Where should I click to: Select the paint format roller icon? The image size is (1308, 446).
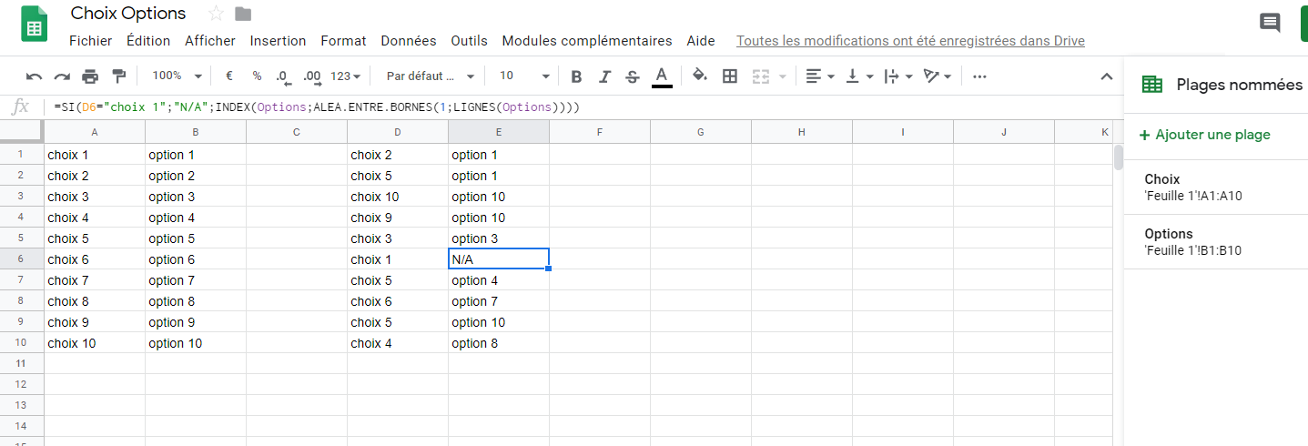pos(118,76)
